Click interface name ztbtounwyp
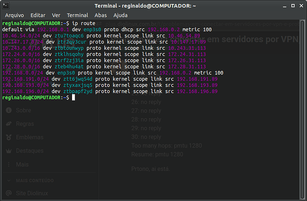Viewport: 307px width, 201px height. [69, 48]
